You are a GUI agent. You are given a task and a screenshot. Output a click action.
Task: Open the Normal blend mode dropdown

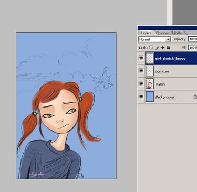(x=154, y=39)
